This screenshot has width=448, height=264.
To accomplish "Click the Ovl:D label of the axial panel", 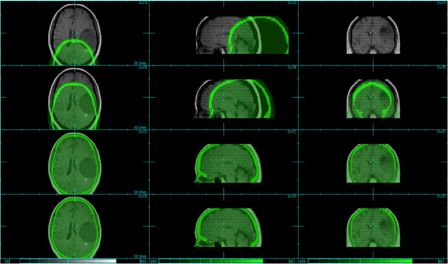I will [x=143, y=197].
